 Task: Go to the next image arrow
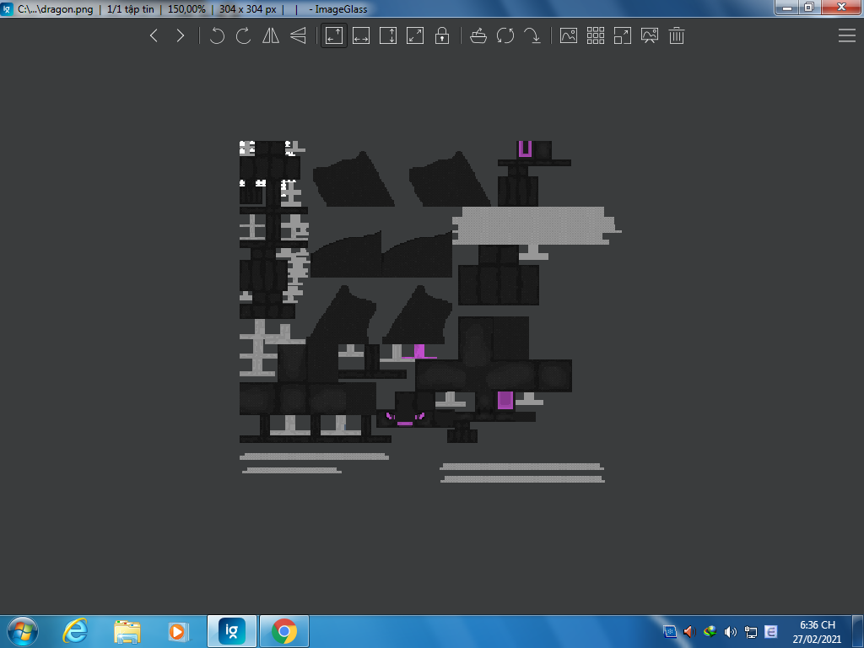181,35
